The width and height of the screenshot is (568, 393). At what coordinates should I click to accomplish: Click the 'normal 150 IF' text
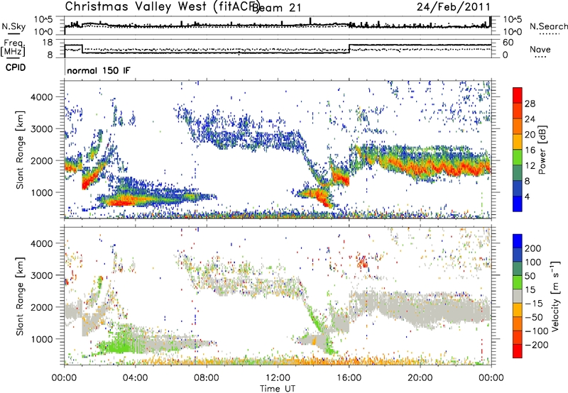[99, 70]
